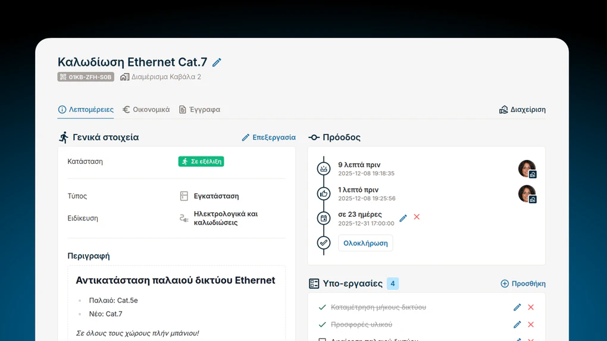
Task: Click the QR code badge 01KB-ZFH-S0B
Action: click(86, 77)
